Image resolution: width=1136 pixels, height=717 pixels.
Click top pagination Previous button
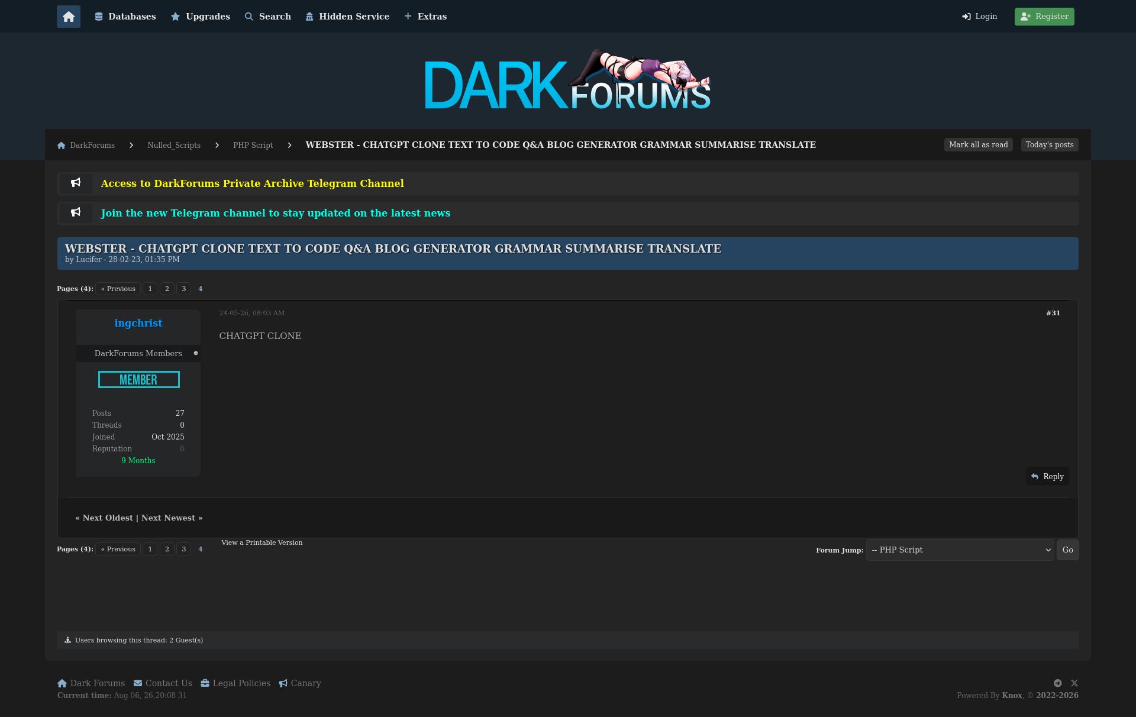pos(118,289)
